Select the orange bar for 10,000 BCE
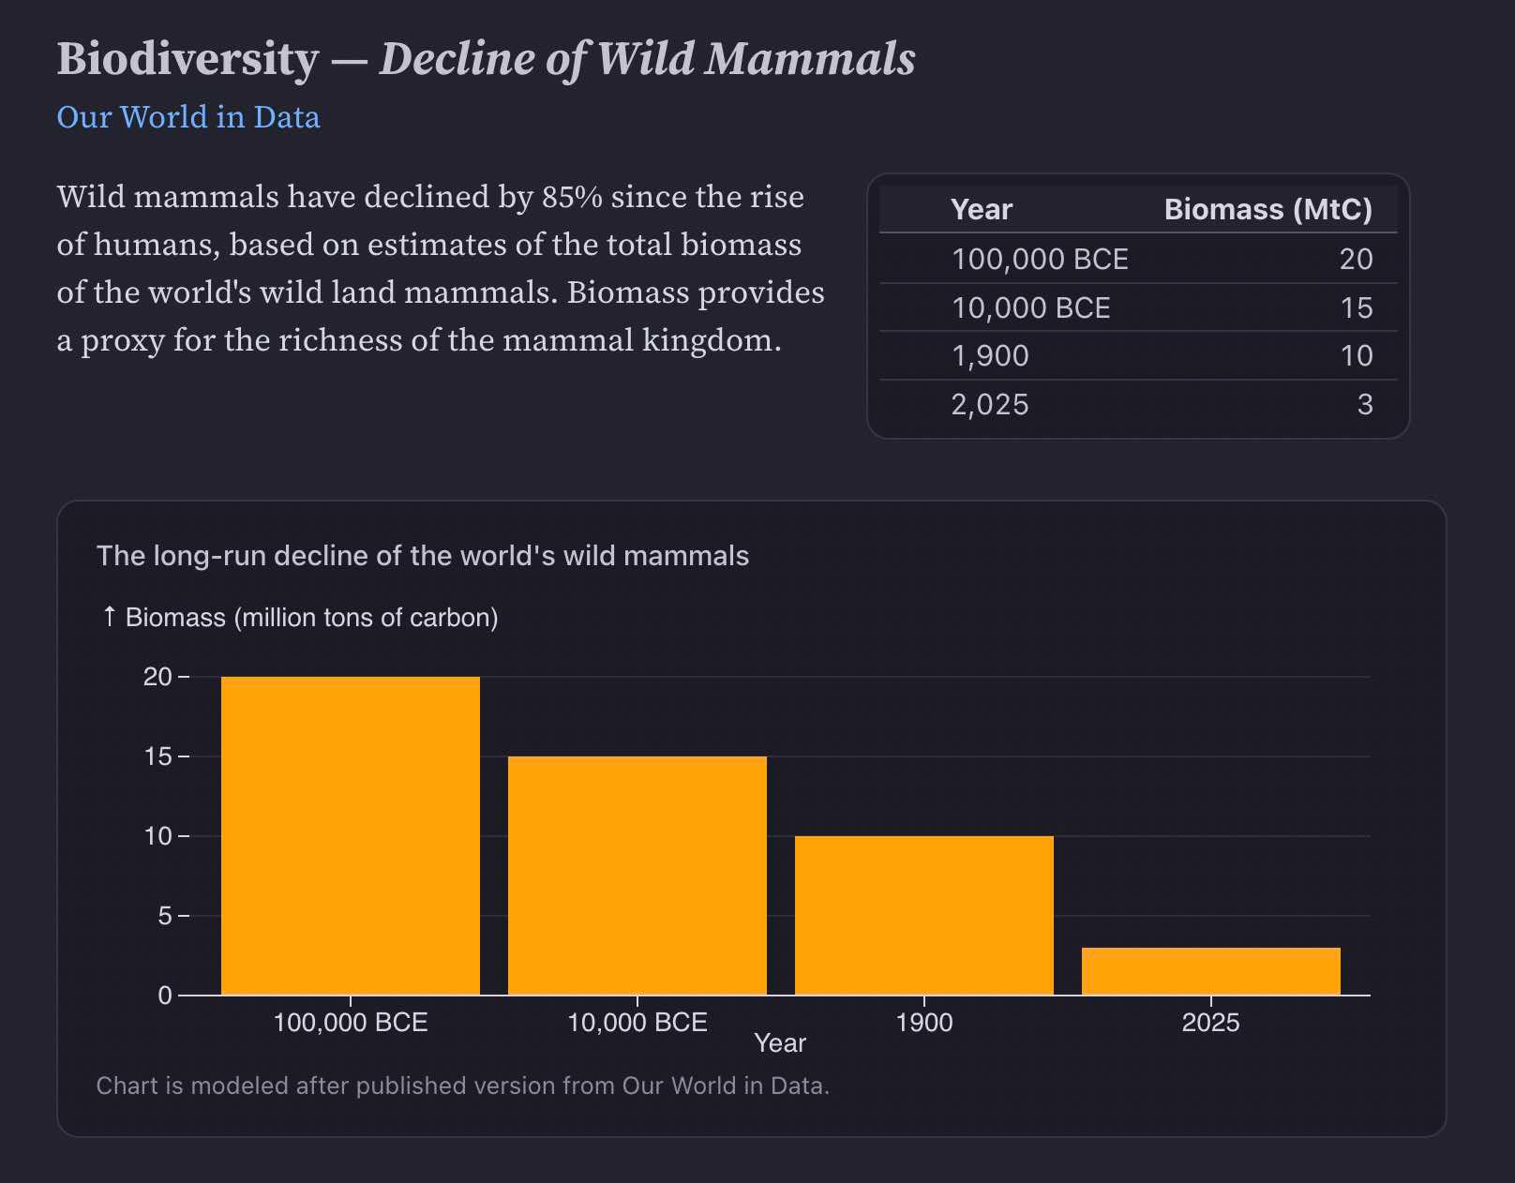 pos(637,875)
